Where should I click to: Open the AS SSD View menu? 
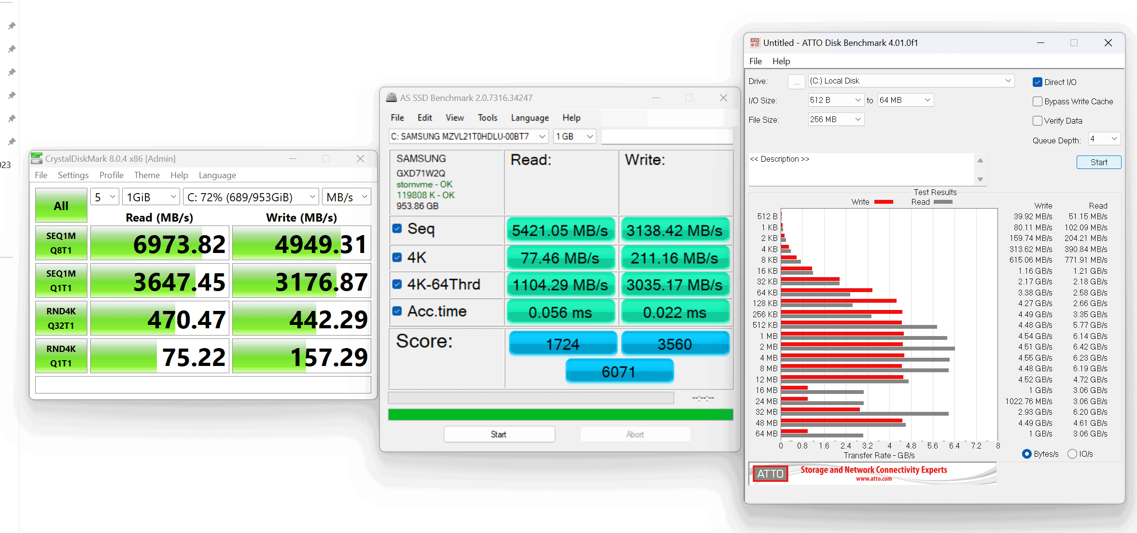(454, 118)
